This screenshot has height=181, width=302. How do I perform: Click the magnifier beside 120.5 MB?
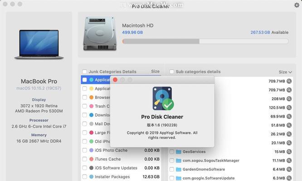tap(289, 108)
